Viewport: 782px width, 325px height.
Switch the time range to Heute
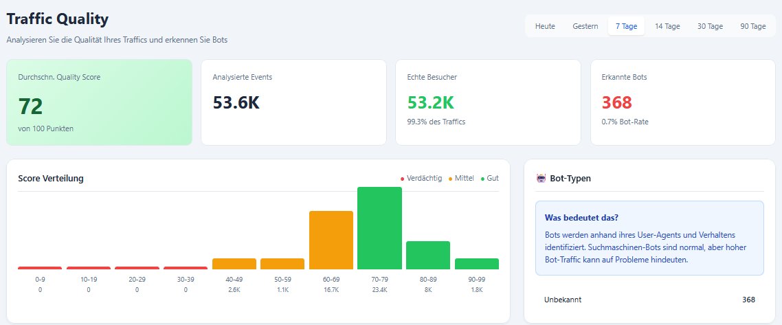(x=545, y=26)
